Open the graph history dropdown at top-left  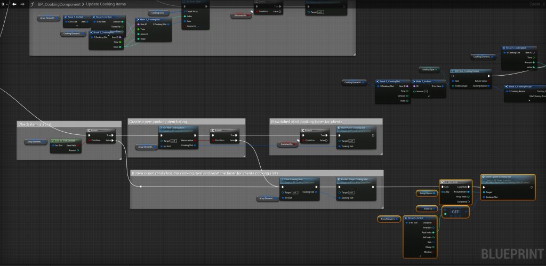pyautogui.click(x=4, y=4)
